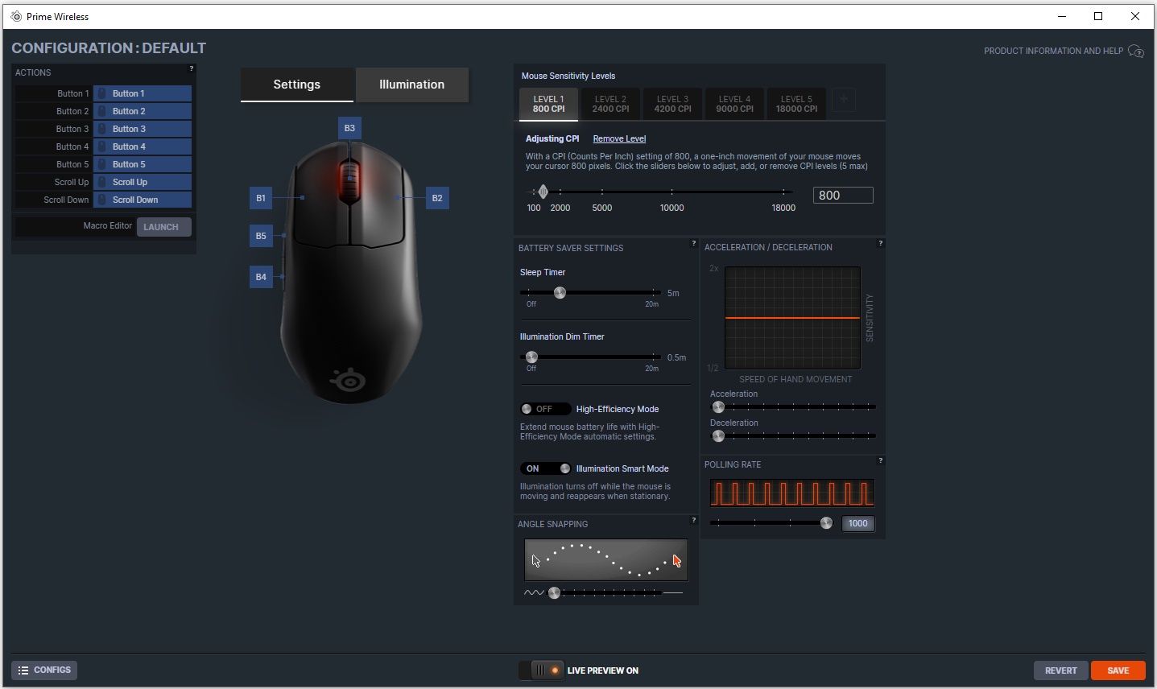Open Scroll Up action dropdown
The image size is (1157, 689).
143,182
